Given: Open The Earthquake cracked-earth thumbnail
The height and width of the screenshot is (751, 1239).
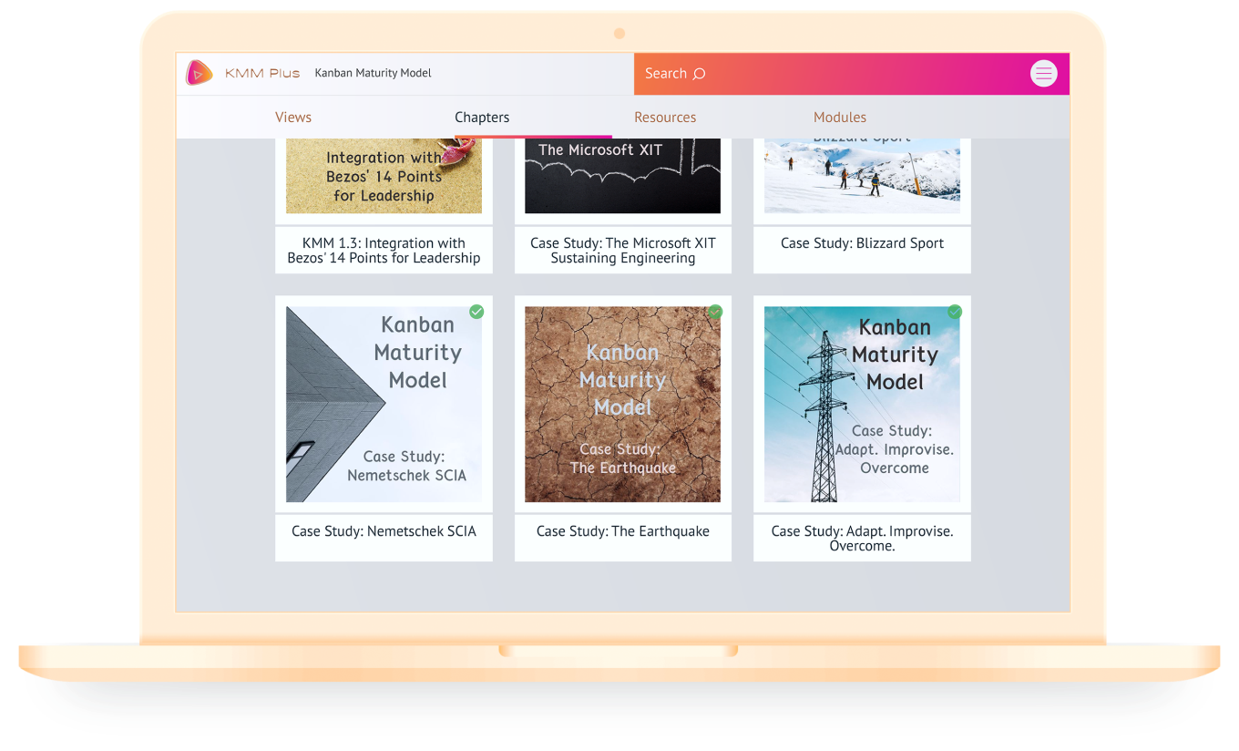Looking at the screenshot, I should pos(622,404).
